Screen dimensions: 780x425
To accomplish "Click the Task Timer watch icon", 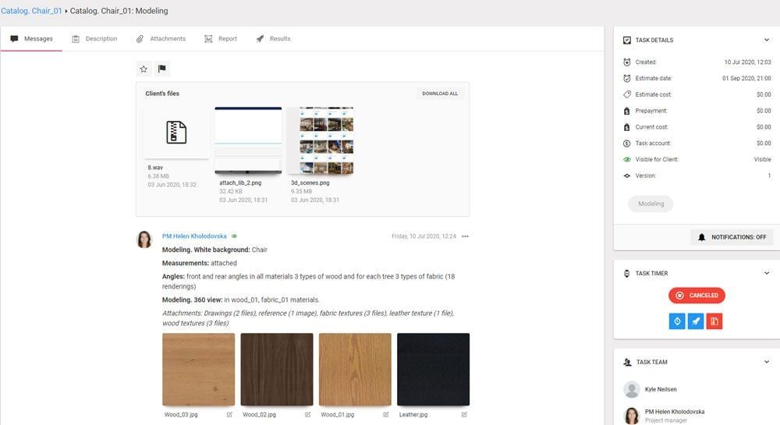I will 627,274.
